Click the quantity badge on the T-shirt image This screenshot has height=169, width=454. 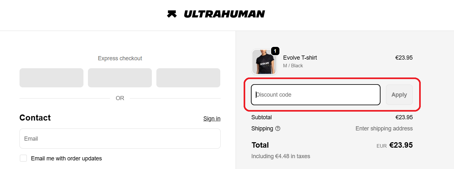tap(275, 51)
